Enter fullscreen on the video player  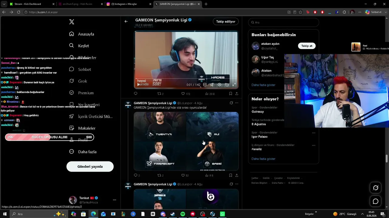[234, 85]
